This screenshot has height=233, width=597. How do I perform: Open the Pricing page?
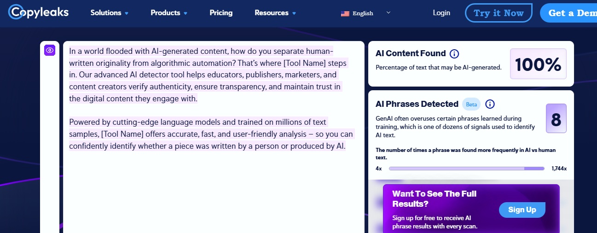point(221,13)
